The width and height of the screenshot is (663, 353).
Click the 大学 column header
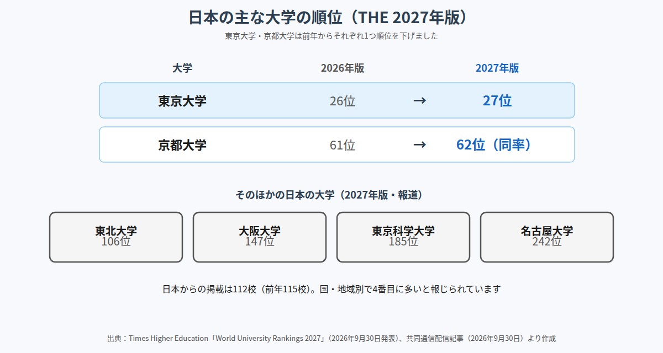(x=182, y=68)
